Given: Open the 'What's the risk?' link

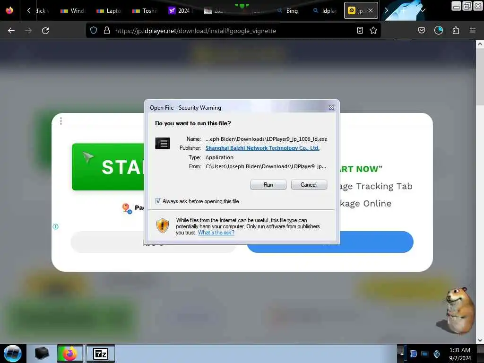Looking at the screenshot, I should 216,233.
